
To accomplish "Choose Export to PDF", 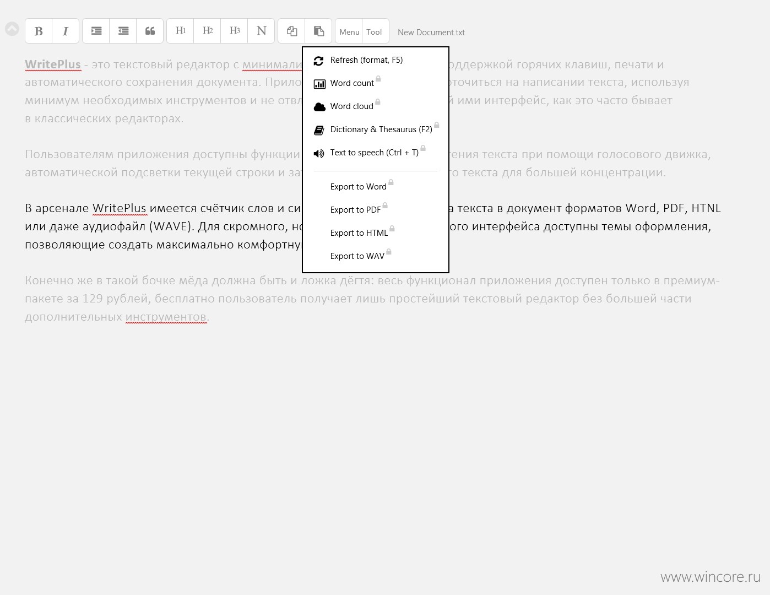I will [376, 210].
